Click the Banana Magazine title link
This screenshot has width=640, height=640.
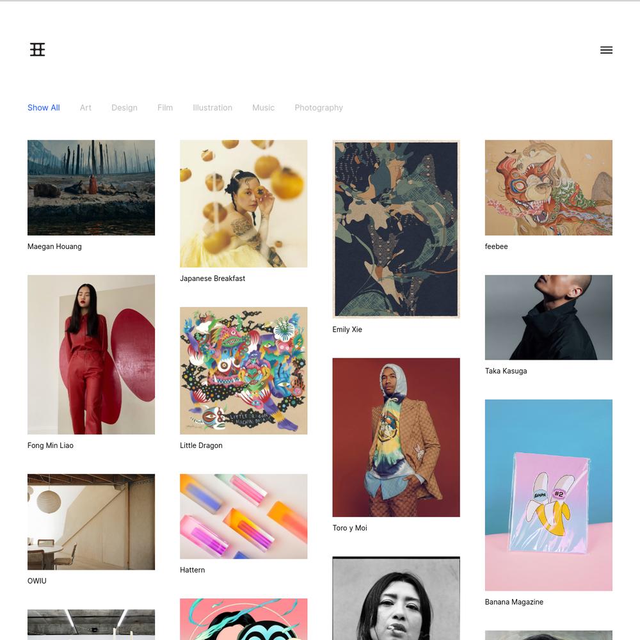514,602
